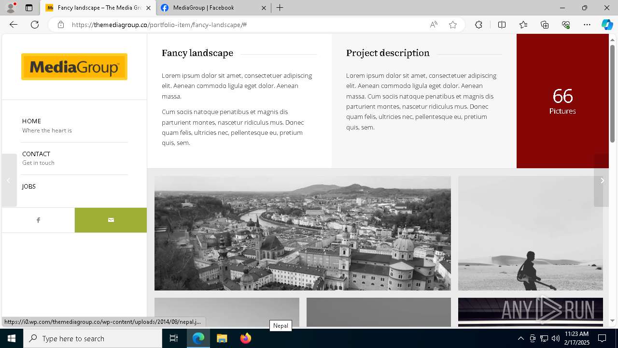Open network status tray icon
This screenshot has width=618, height=348.
click(x=544, y=338)
